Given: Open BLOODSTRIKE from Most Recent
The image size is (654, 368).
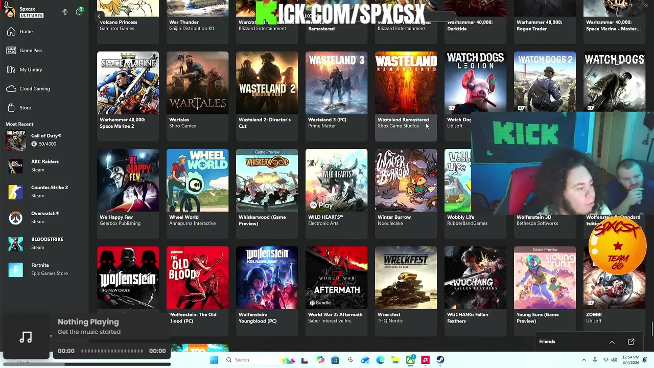Looking at the screenshot, I should 43,243.
